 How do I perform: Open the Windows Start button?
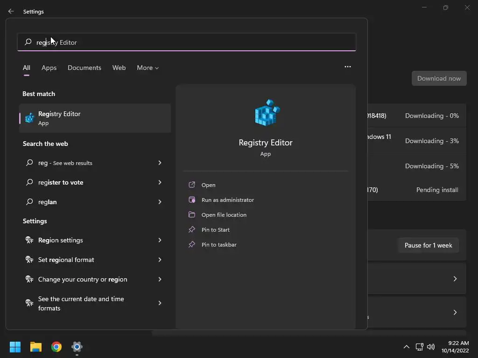click(x=15, y=347)
